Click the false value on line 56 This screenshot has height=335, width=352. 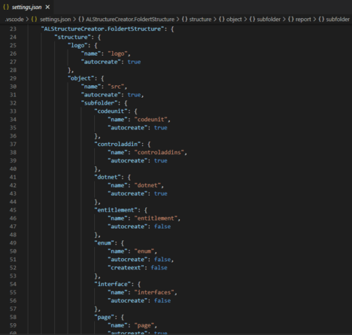(x=162, y=301)
